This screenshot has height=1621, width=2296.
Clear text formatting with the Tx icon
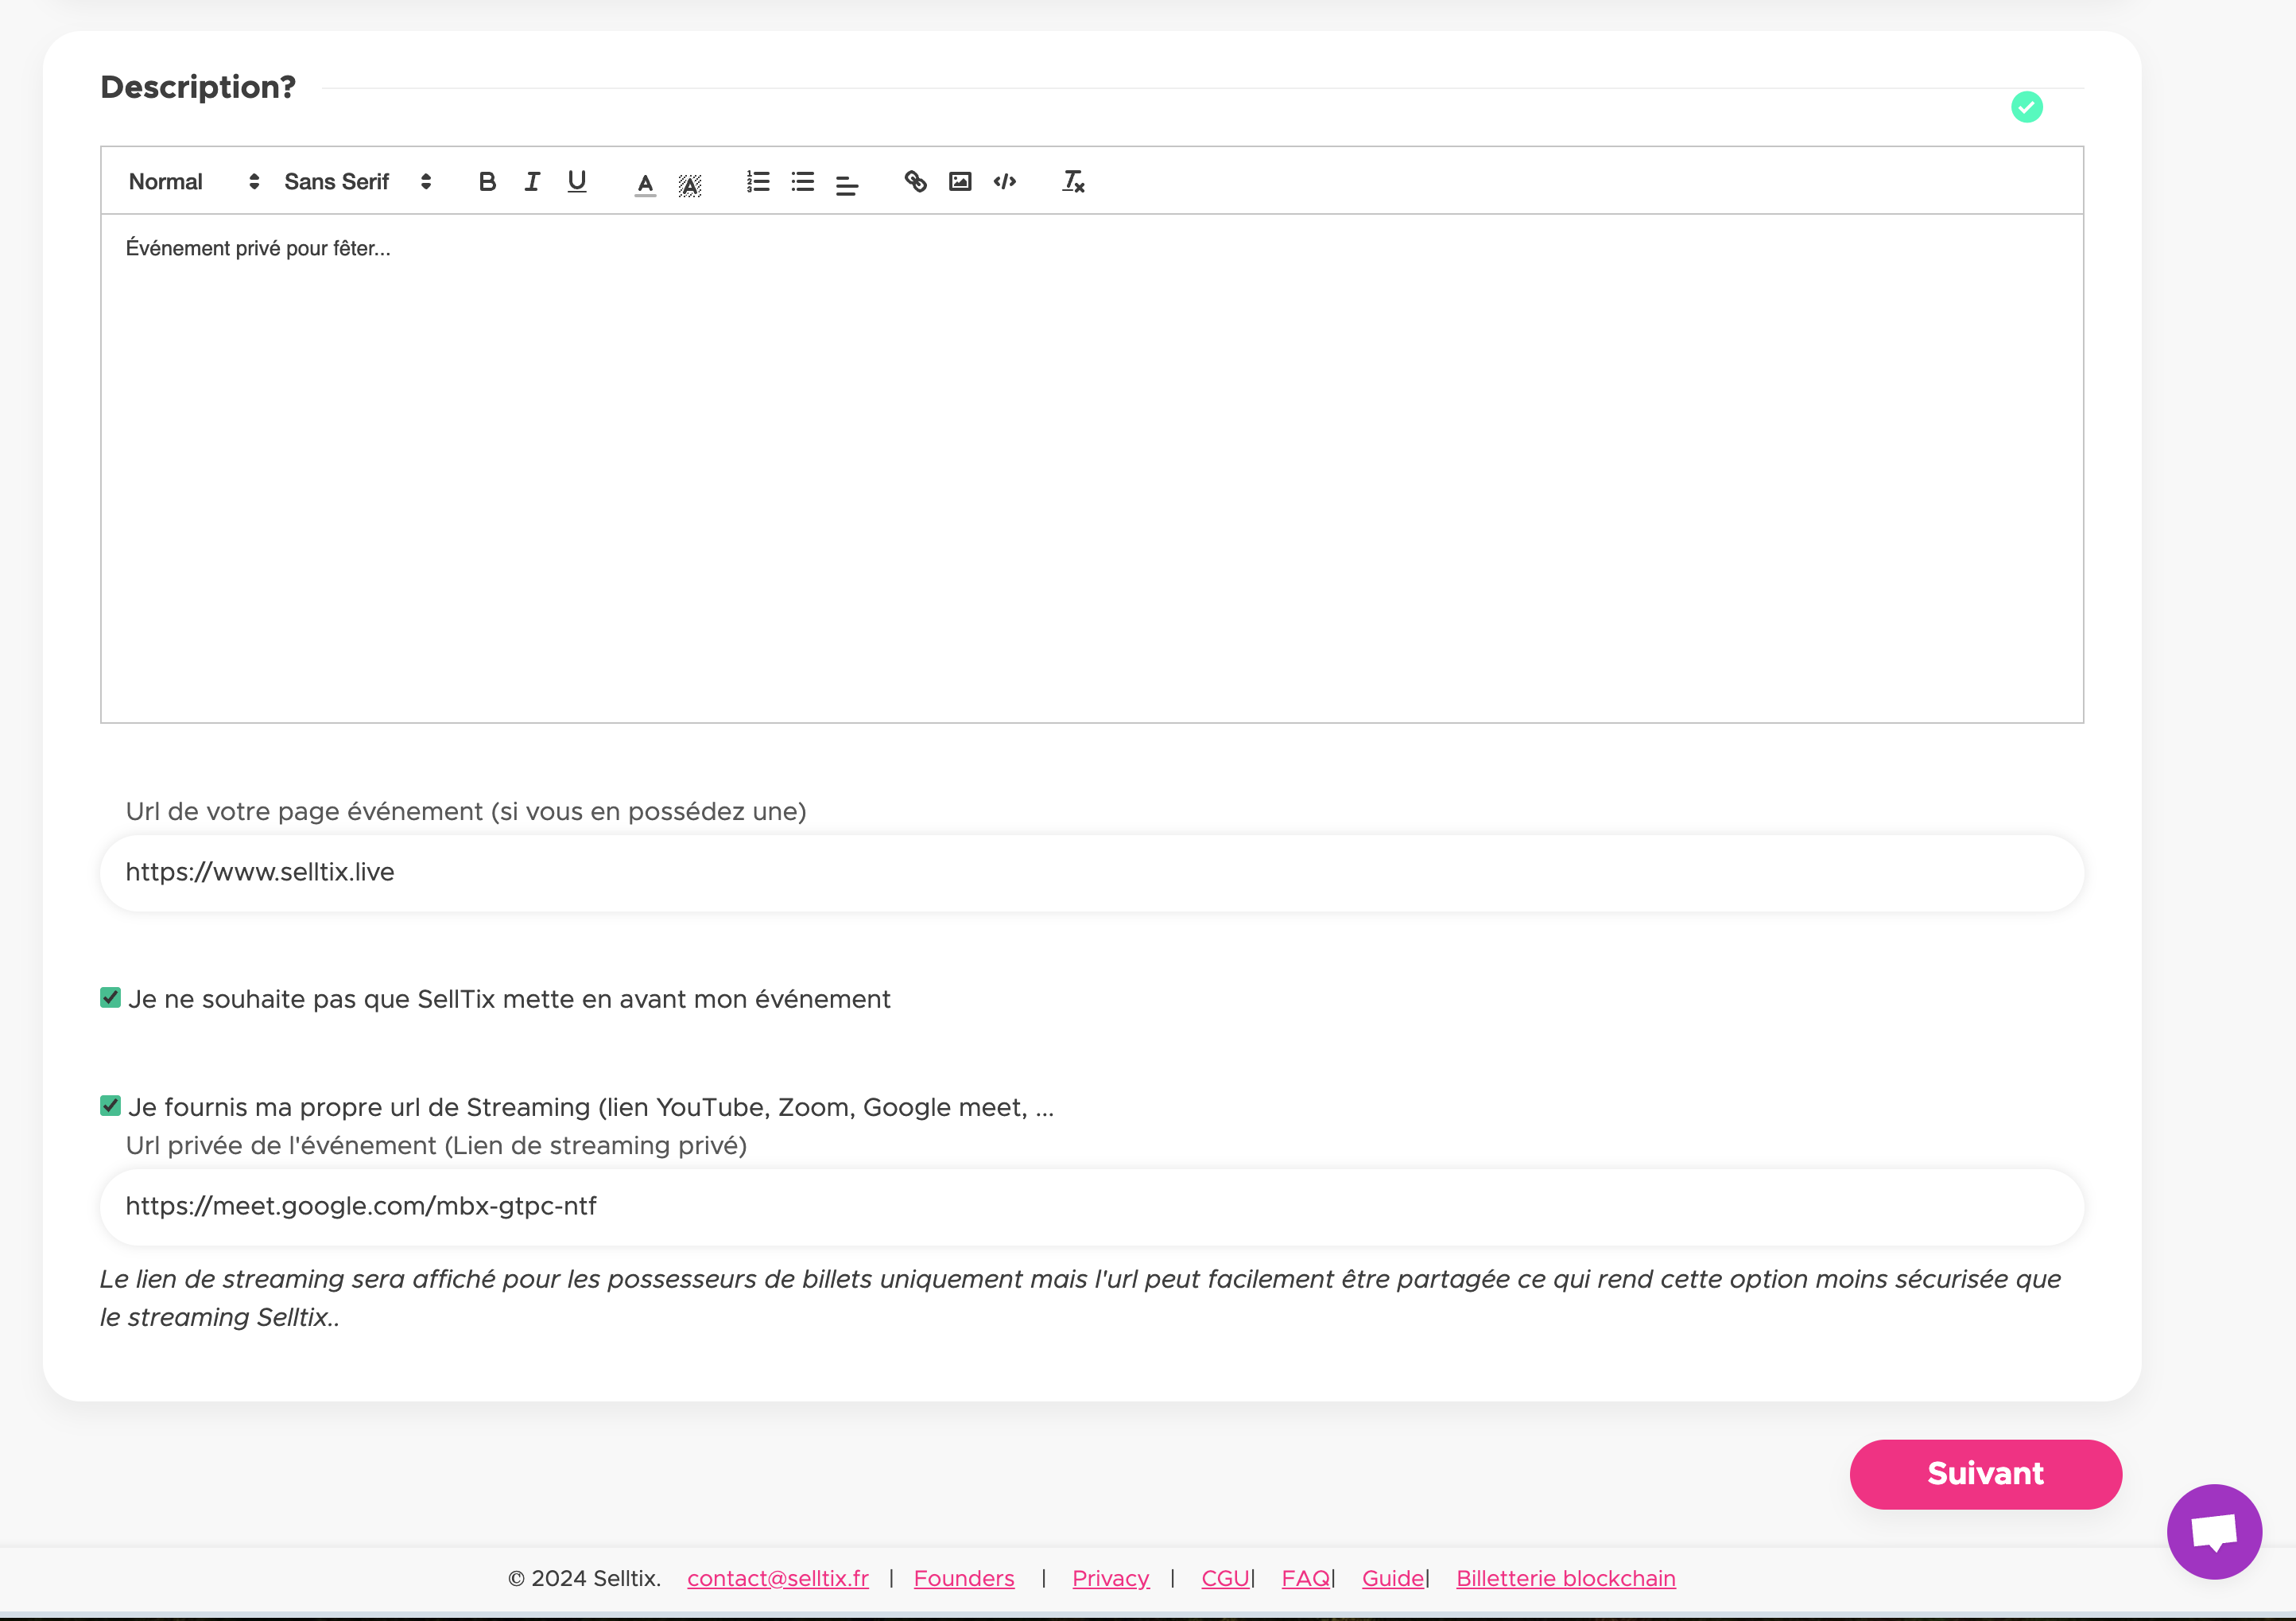point(1073,182)
